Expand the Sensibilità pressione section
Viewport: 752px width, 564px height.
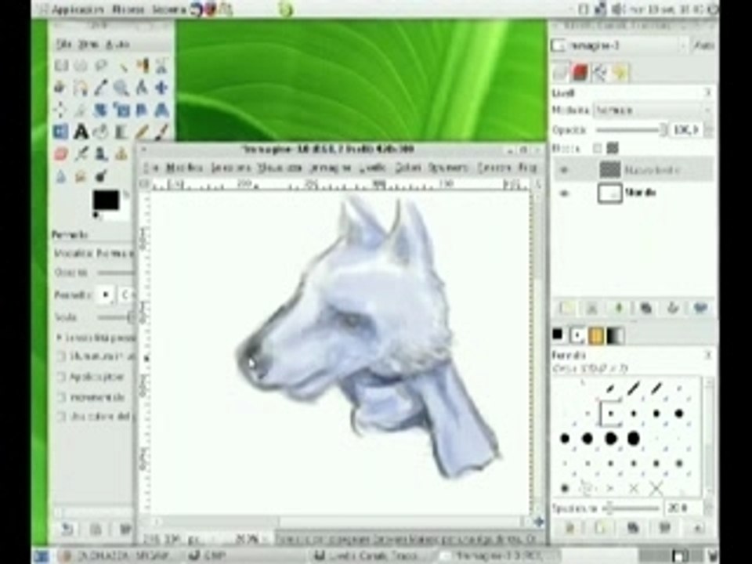point(59,338)
